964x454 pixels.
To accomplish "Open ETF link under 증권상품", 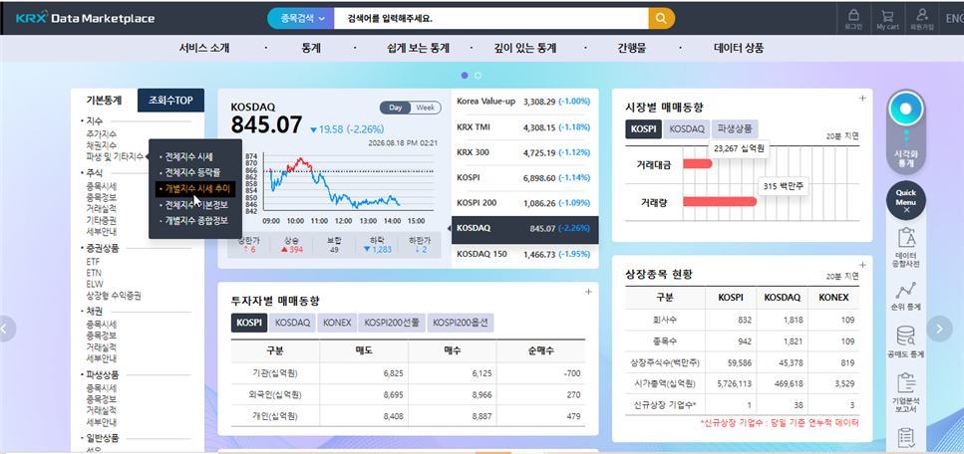I will click(93, 261).
